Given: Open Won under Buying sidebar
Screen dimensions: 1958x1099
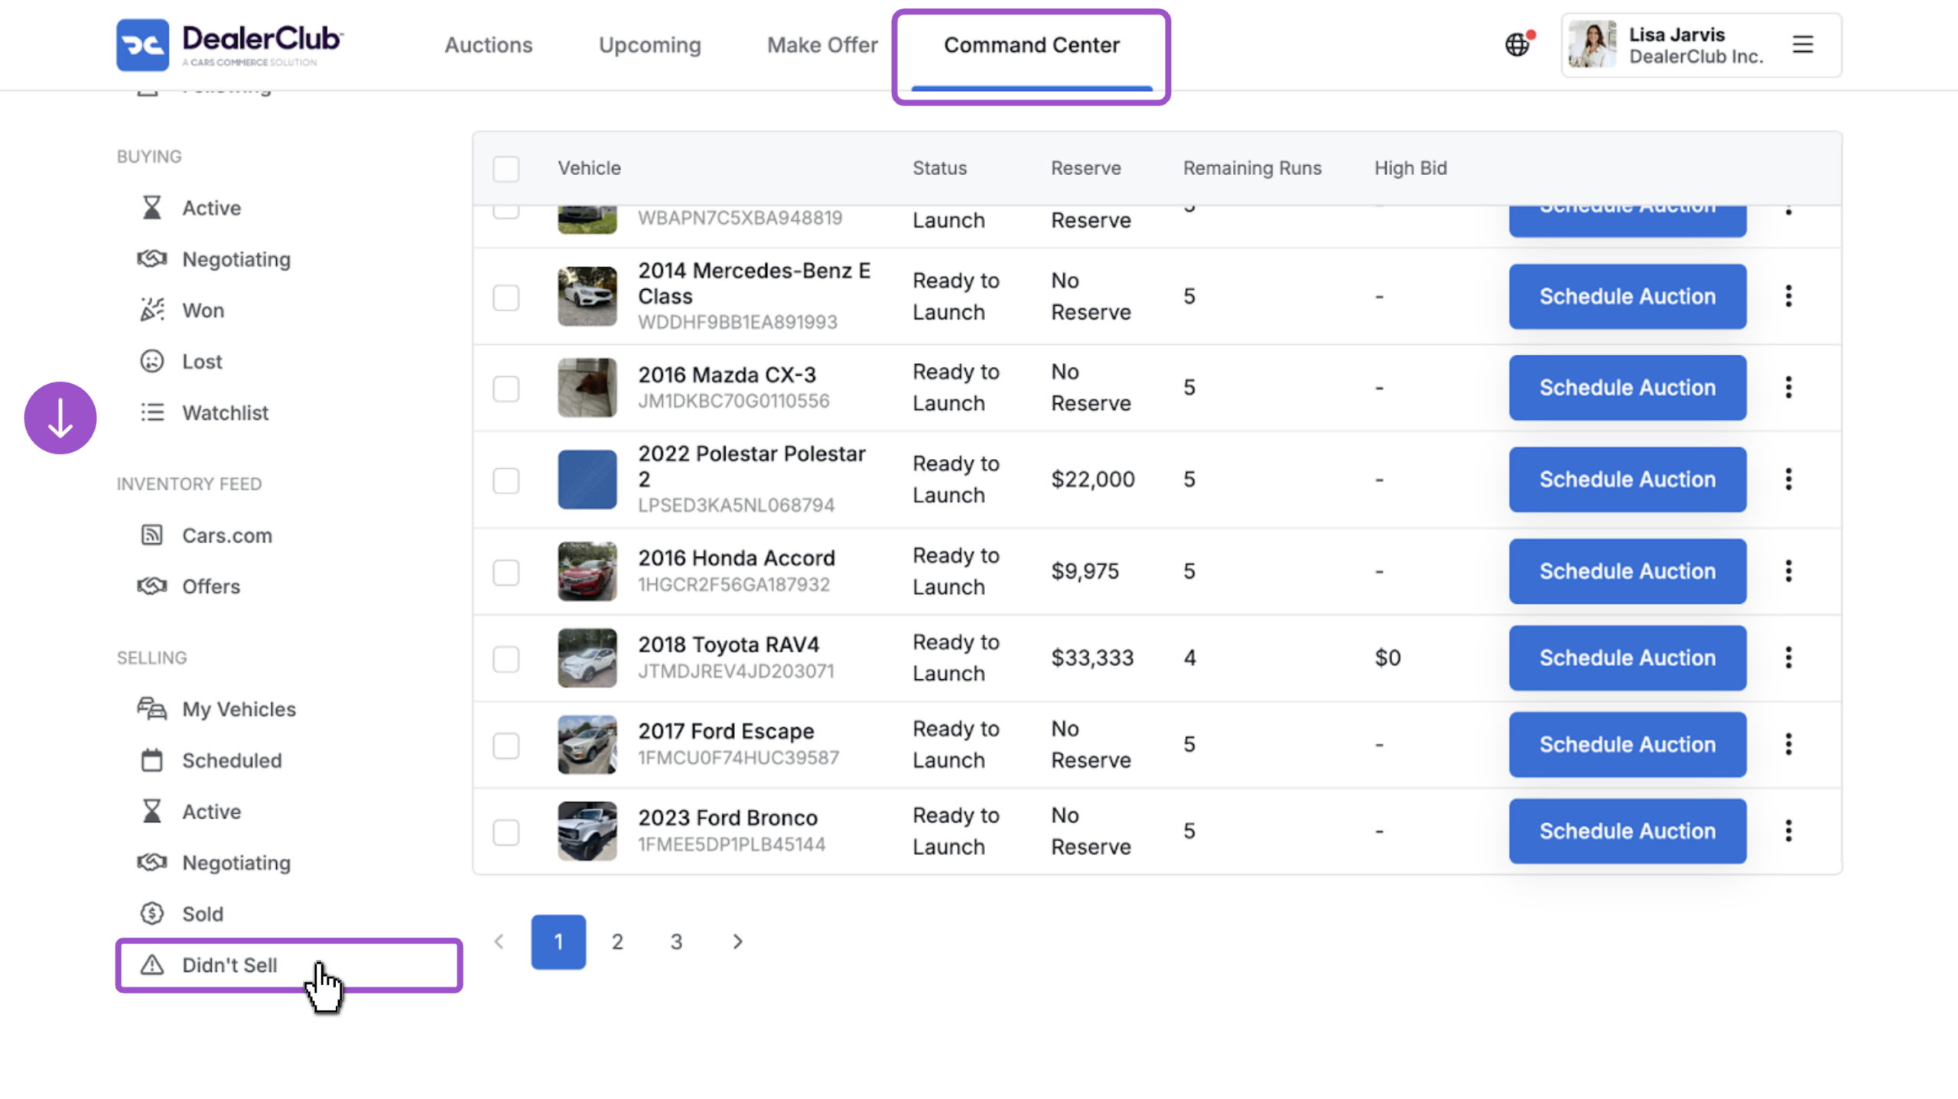Looking at the screenshot, I should [x=202, y=310].
